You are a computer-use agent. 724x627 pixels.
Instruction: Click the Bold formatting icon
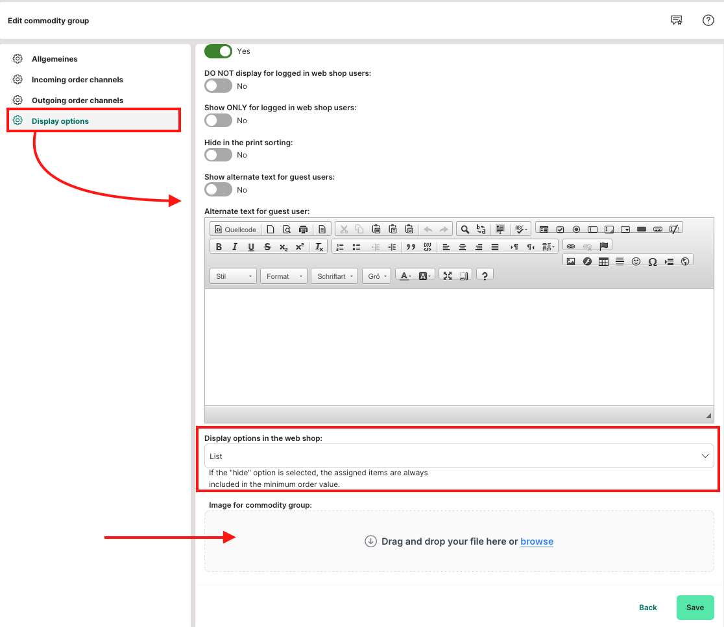tap(219, 247)
